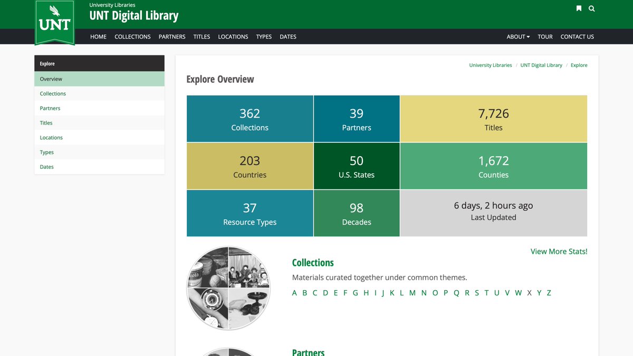Click UNT Digital Library breadcrumb
The width and height of the screenshot is (633, 356).
point(541,65)
